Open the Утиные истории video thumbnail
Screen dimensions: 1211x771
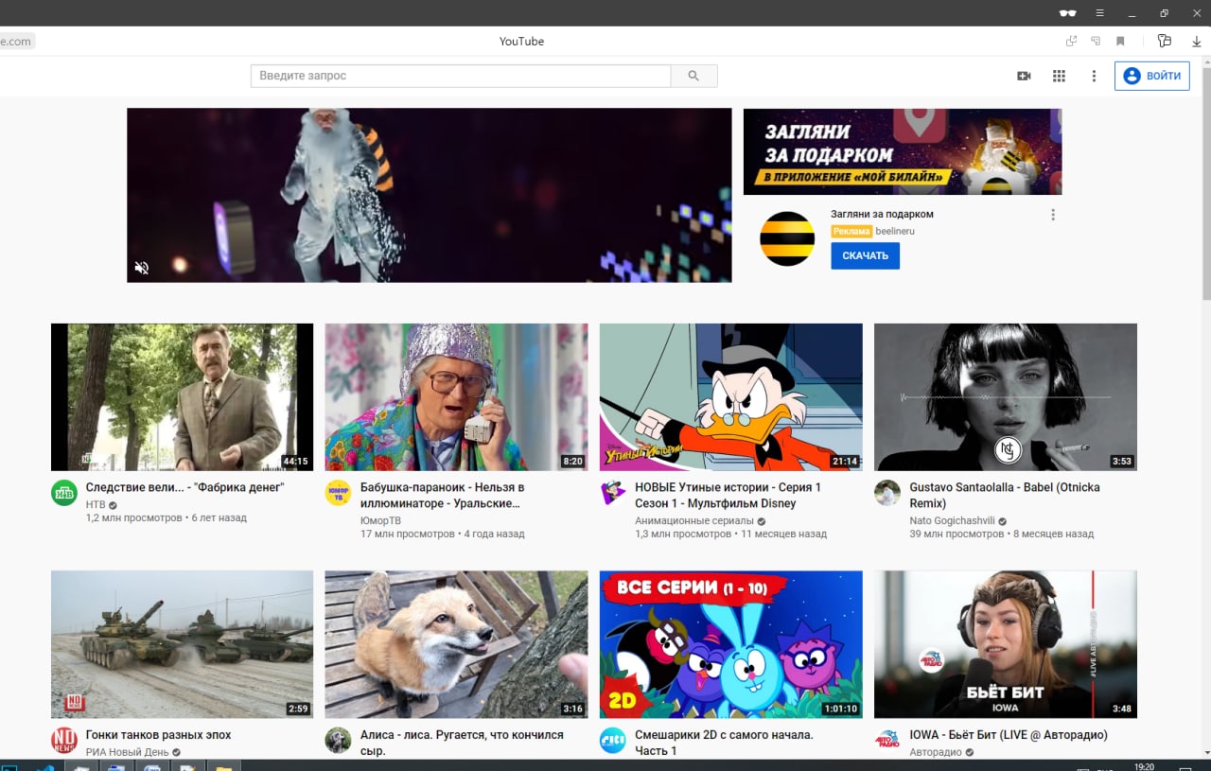[730, 397]
